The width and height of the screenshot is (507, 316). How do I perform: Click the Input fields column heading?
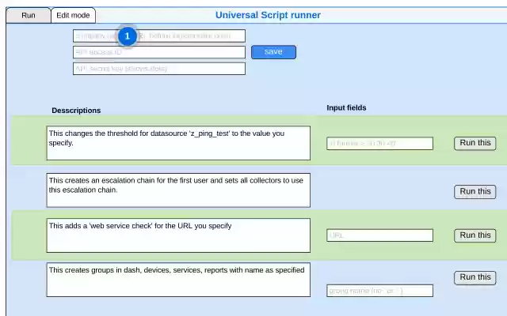click(x=346, y=107)
